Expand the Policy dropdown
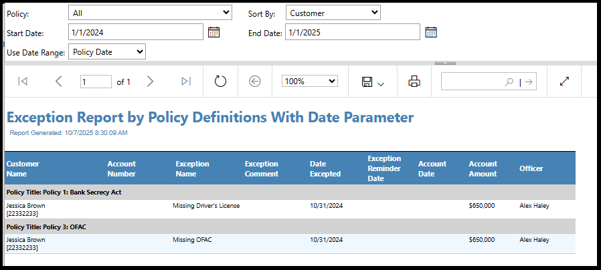601x270 pixels. (150, 13)
